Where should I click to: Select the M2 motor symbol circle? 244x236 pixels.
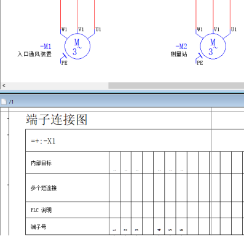tap(213, 47)
